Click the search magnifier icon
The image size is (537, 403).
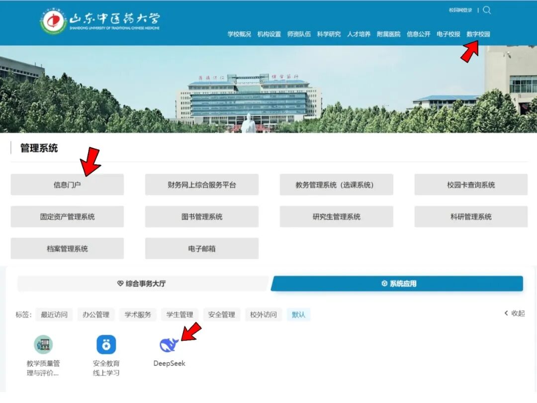pyautogui.click(x=487, y=10)
